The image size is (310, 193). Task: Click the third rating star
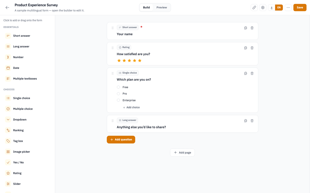point(129,60)
